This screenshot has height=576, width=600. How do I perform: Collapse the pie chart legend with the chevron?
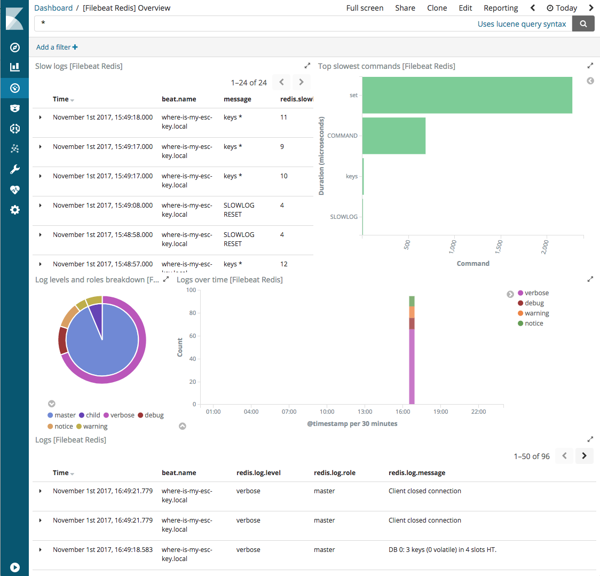pyautogui.click(x=51, y=404)
